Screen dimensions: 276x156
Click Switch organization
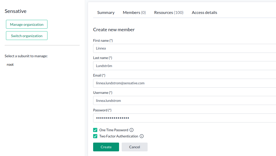[26, 36]
